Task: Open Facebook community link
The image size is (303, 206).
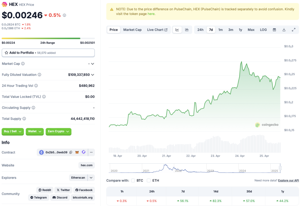Action: coord(84,190)
